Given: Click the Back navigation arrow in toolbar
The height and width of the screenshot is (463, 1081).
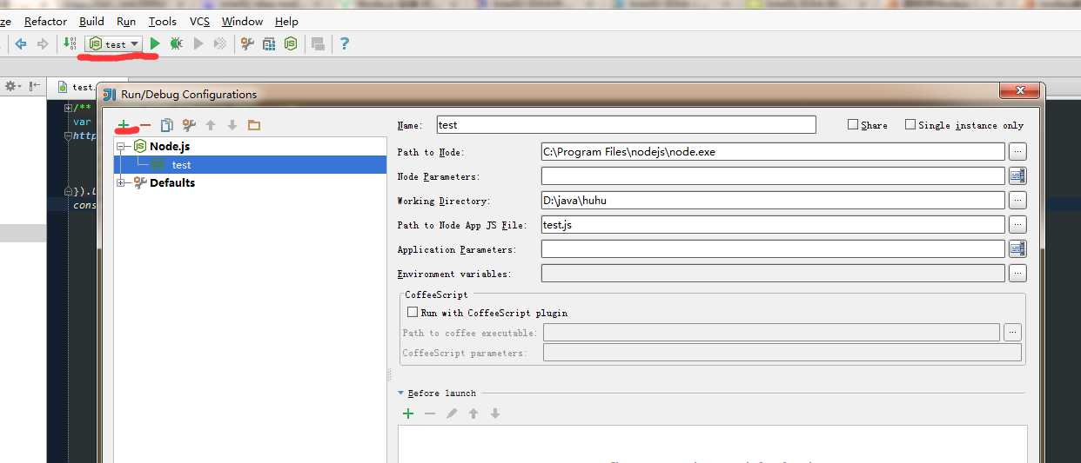Looking at the screenshot, I should [21, 43].
